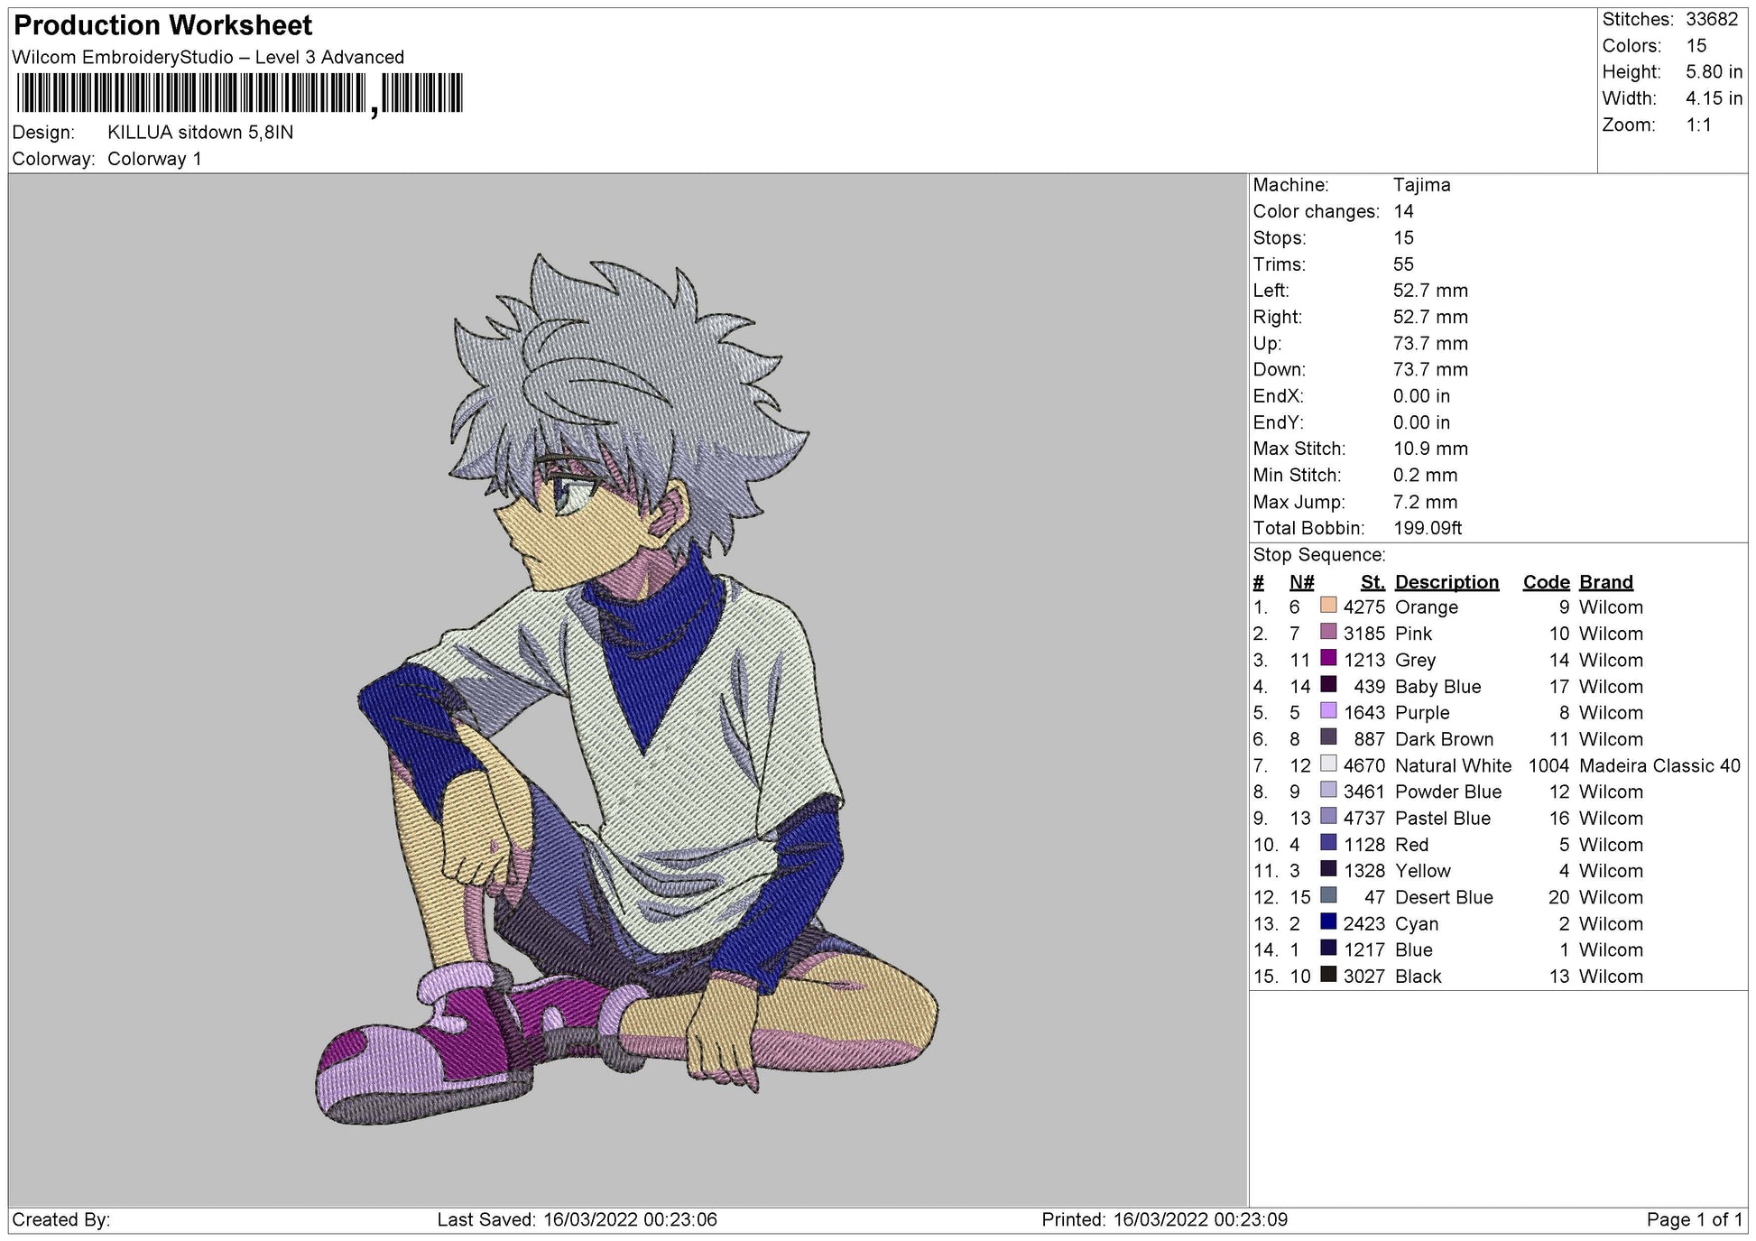1756x1241 pixels.
Task: Click the Width value '4.15 in'
Action: 1714,98
